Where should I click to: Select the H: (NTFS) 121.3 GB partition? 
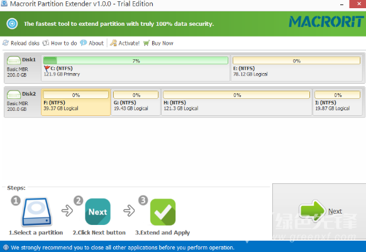(x=236, y=102)
